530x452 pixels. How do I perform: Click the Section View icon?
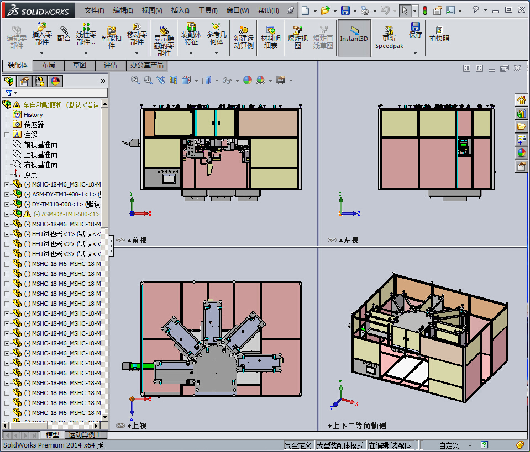(x=174, y=80)
